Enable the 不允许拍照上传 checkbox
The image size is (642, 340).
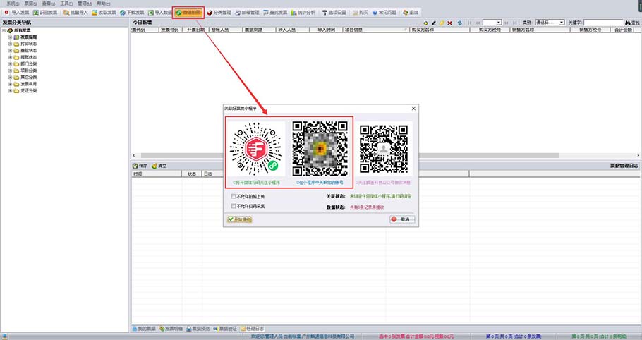click(234, 197)
